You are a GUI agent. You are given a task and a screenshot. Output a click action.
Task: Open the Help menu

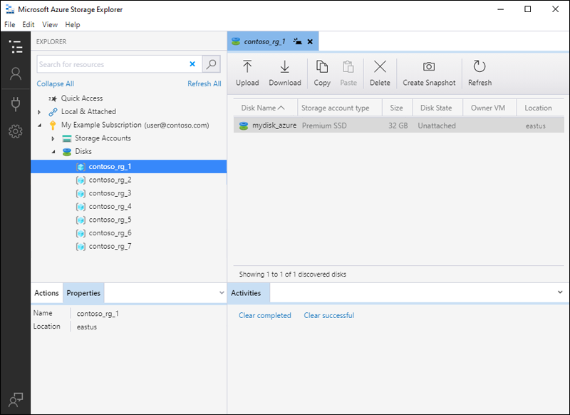tap(73, 24)
